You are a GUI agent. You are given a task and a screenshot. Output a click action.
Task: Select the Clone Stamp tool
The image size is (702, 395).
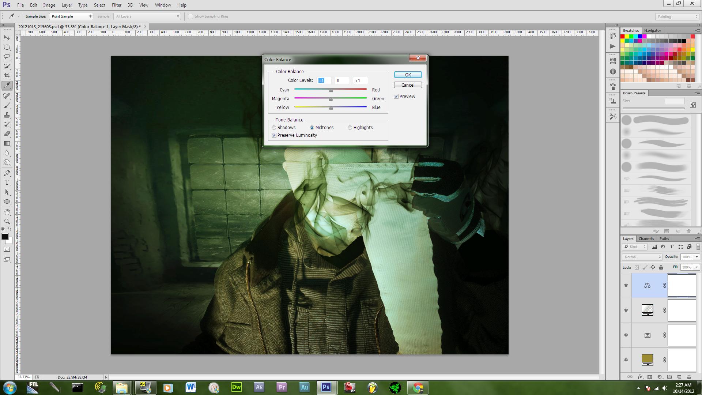click(7, 115)
